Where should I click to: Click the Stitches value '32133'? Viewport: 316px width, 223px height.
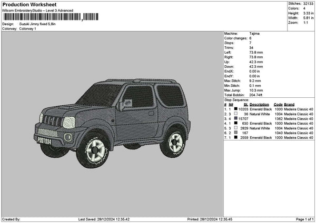pyautogui.click(x=308, y=4)
